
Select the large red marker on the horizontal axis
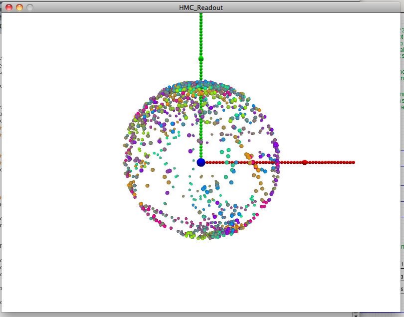click(x=305, y=162)
